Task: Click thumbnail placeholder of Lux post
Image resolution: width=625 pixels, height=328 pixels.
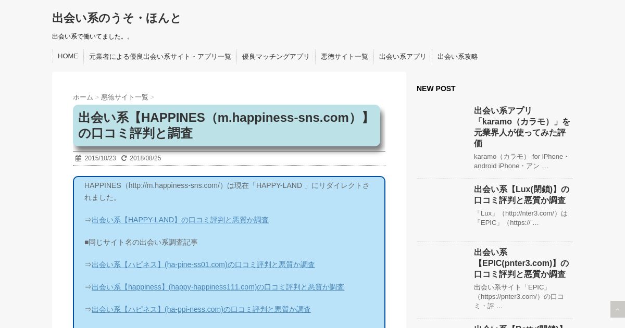Action: [x=443, y=210]
